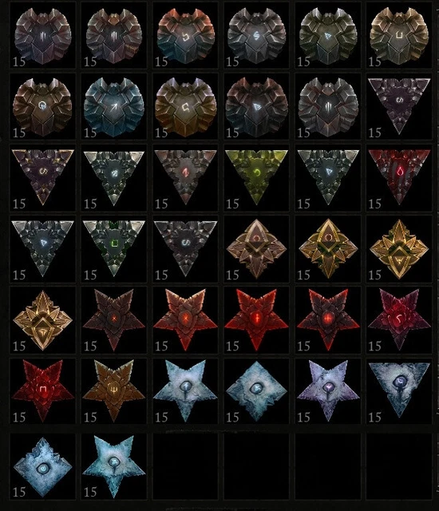Select the purple frosted star glyph
Screen dimensions: 439x511
tap(328, 390)
